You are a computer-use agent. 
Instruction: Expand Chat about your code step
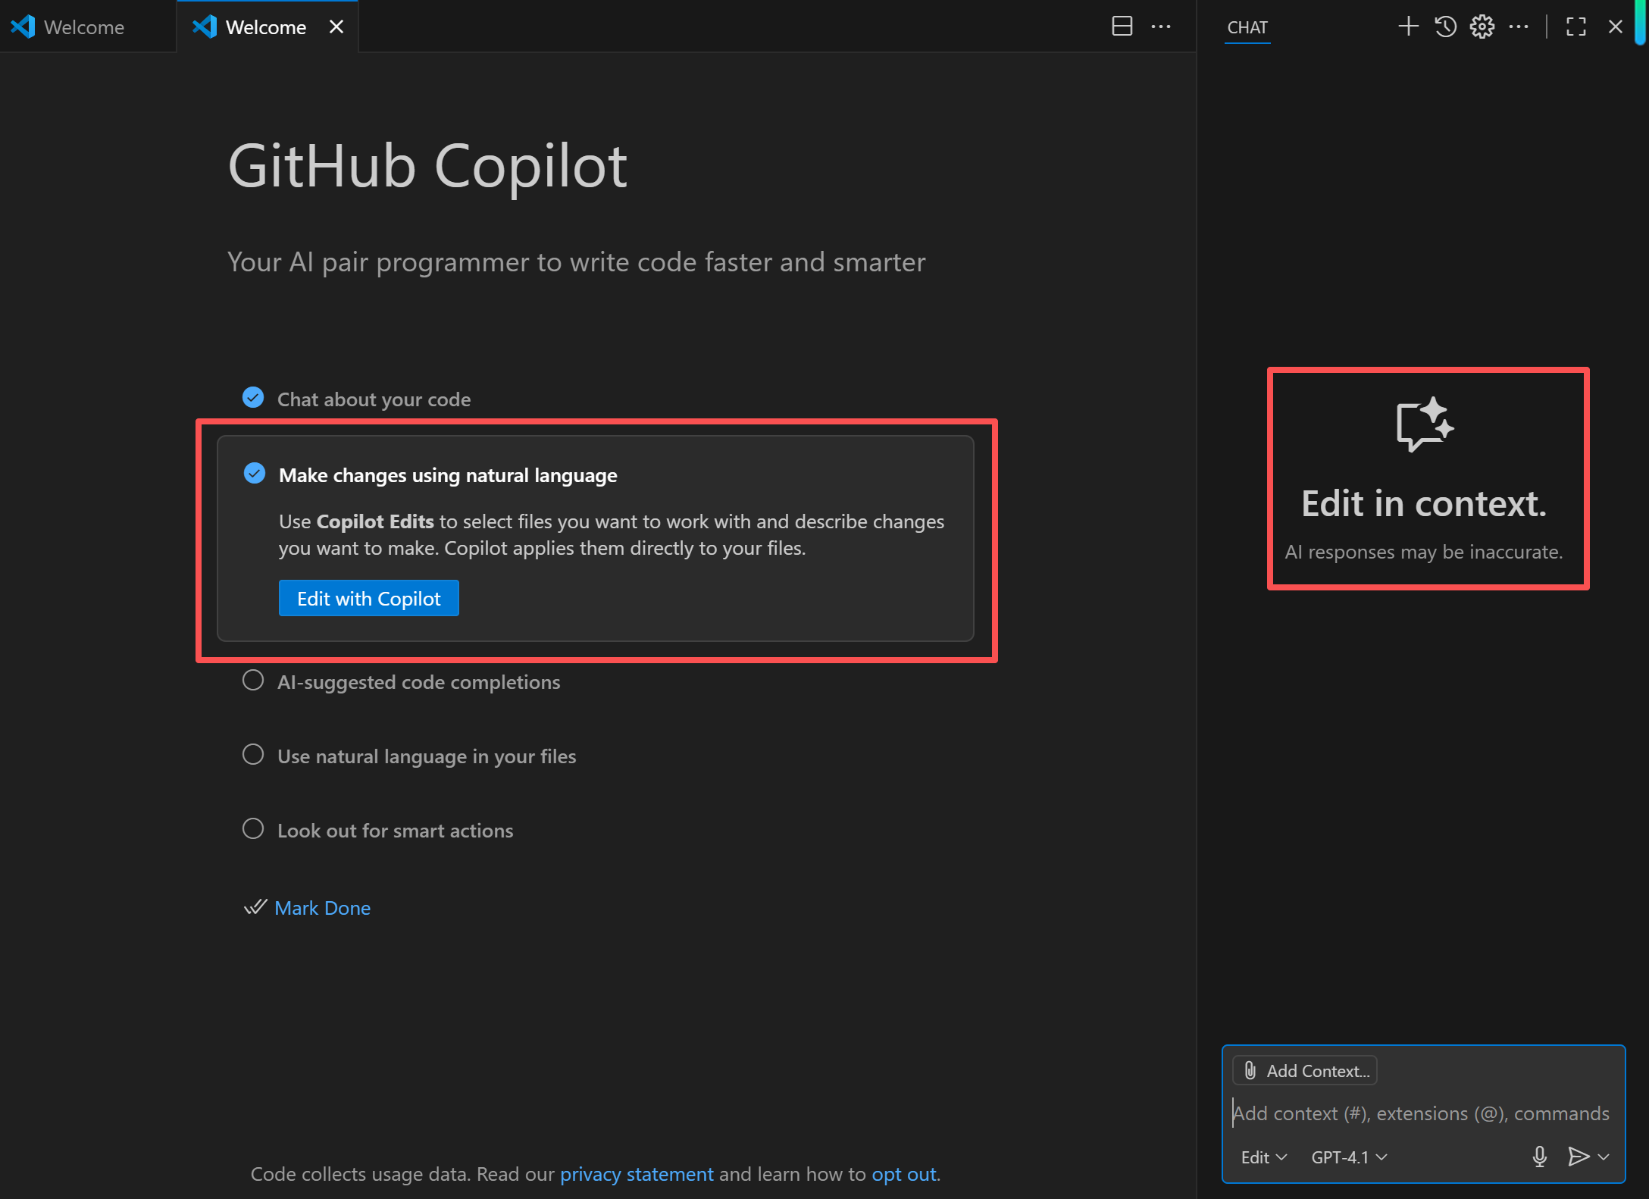374,399
